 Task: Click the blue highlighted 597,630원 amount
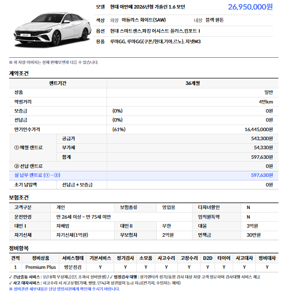262,175
